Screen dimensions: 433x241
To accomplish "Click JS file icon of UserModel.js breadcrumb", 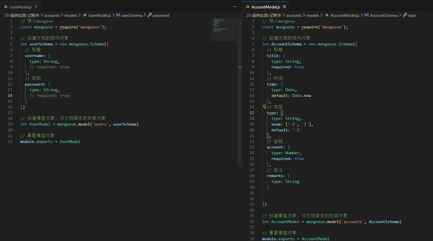I will click(85, 15).
